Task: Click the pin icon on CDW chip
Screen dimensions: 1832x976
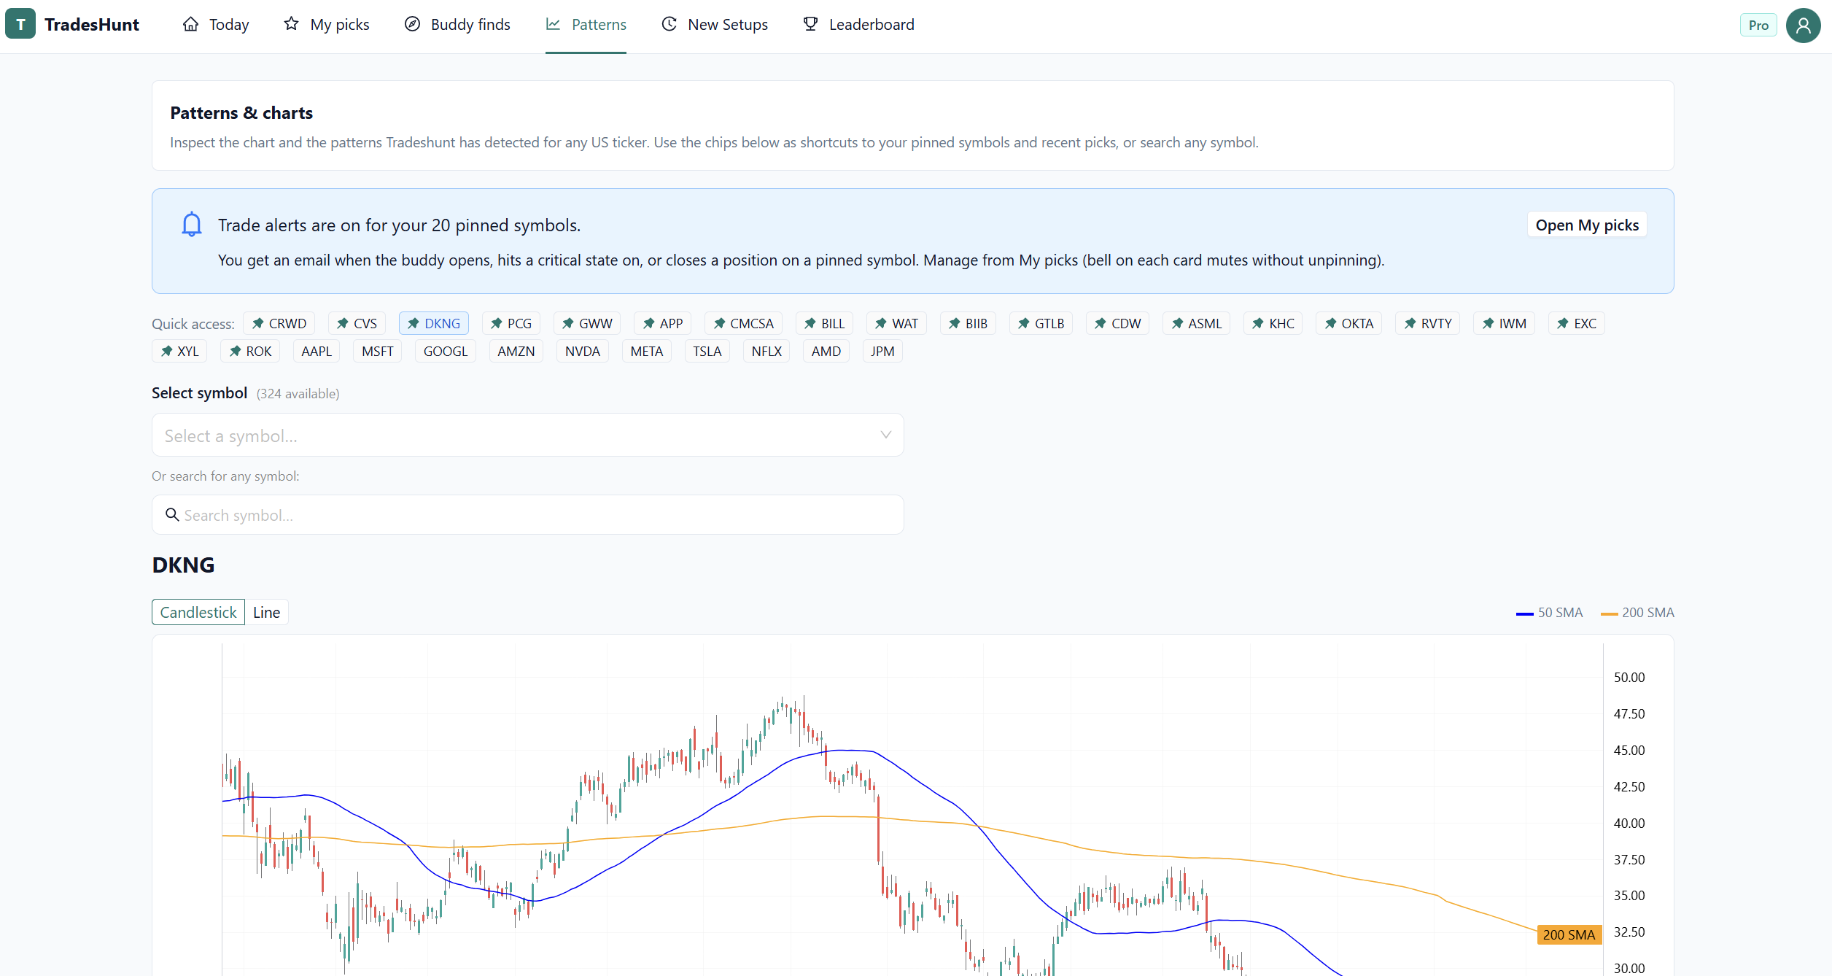Action: (x=1101, y=323)
